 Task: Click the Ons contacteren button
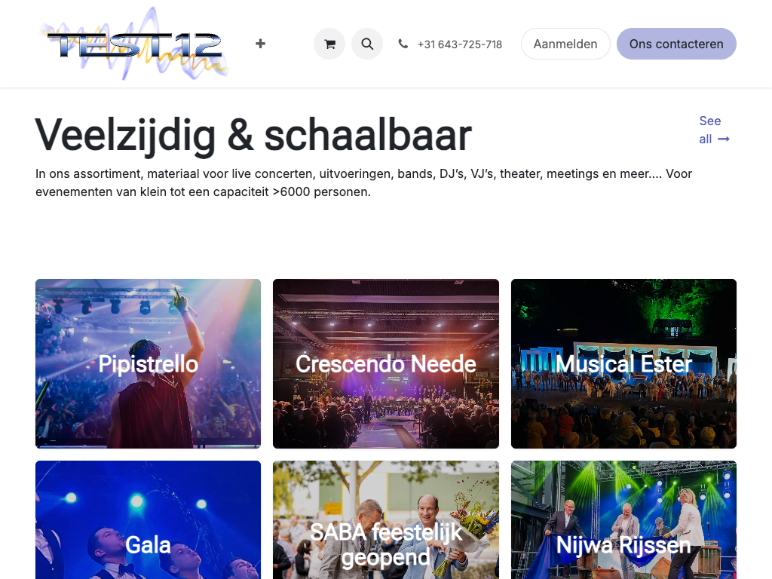point(676,44)
